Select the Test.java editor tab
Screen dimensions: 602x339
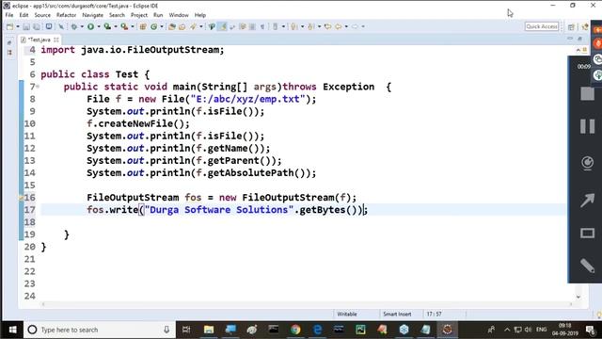[39, 40]
